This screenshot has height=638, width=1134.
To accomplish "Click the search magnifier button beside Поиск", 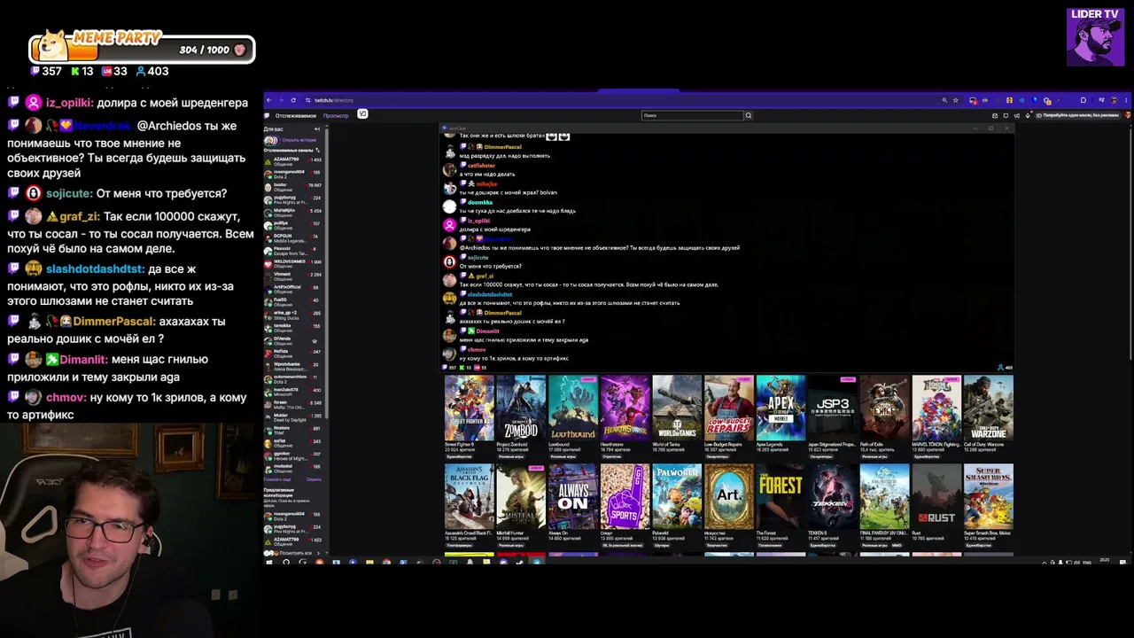I will click(x=749, y=115).
